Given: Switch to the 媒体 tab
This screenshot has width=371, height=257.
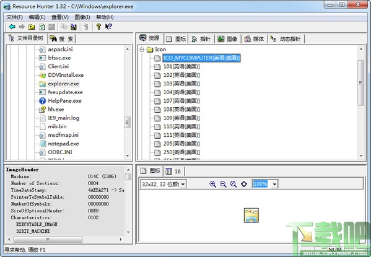Looking at the screenshot, I should point(254,39).
